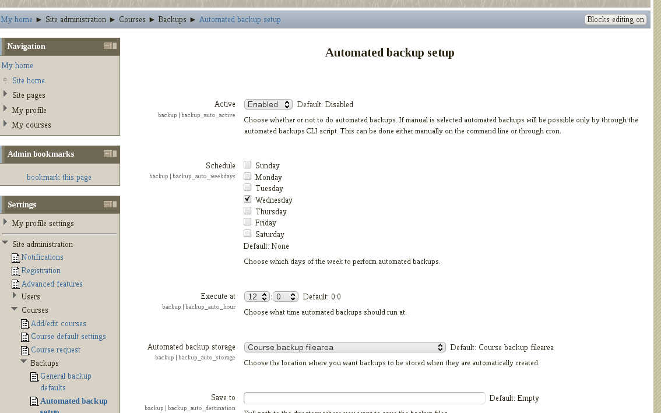Open Automated backup setup in the tree
The height and width of the screenshot is (413, 661).
click(x=74, y=405)
